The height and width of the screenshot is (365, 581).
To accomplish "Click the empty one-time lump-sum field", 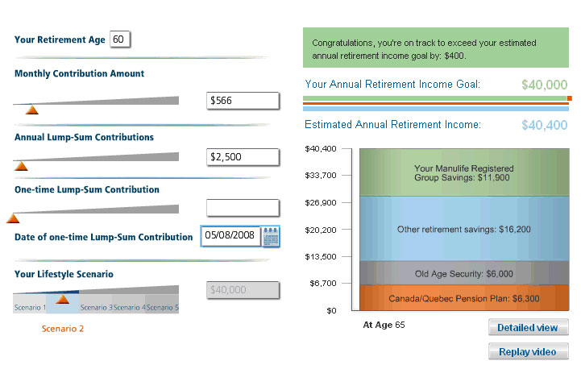I will click(243, 208).
